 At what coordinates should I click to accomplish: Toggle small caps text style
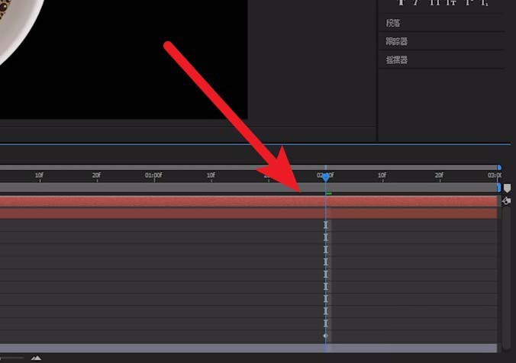pyautogui.click(x=451, y=2)
